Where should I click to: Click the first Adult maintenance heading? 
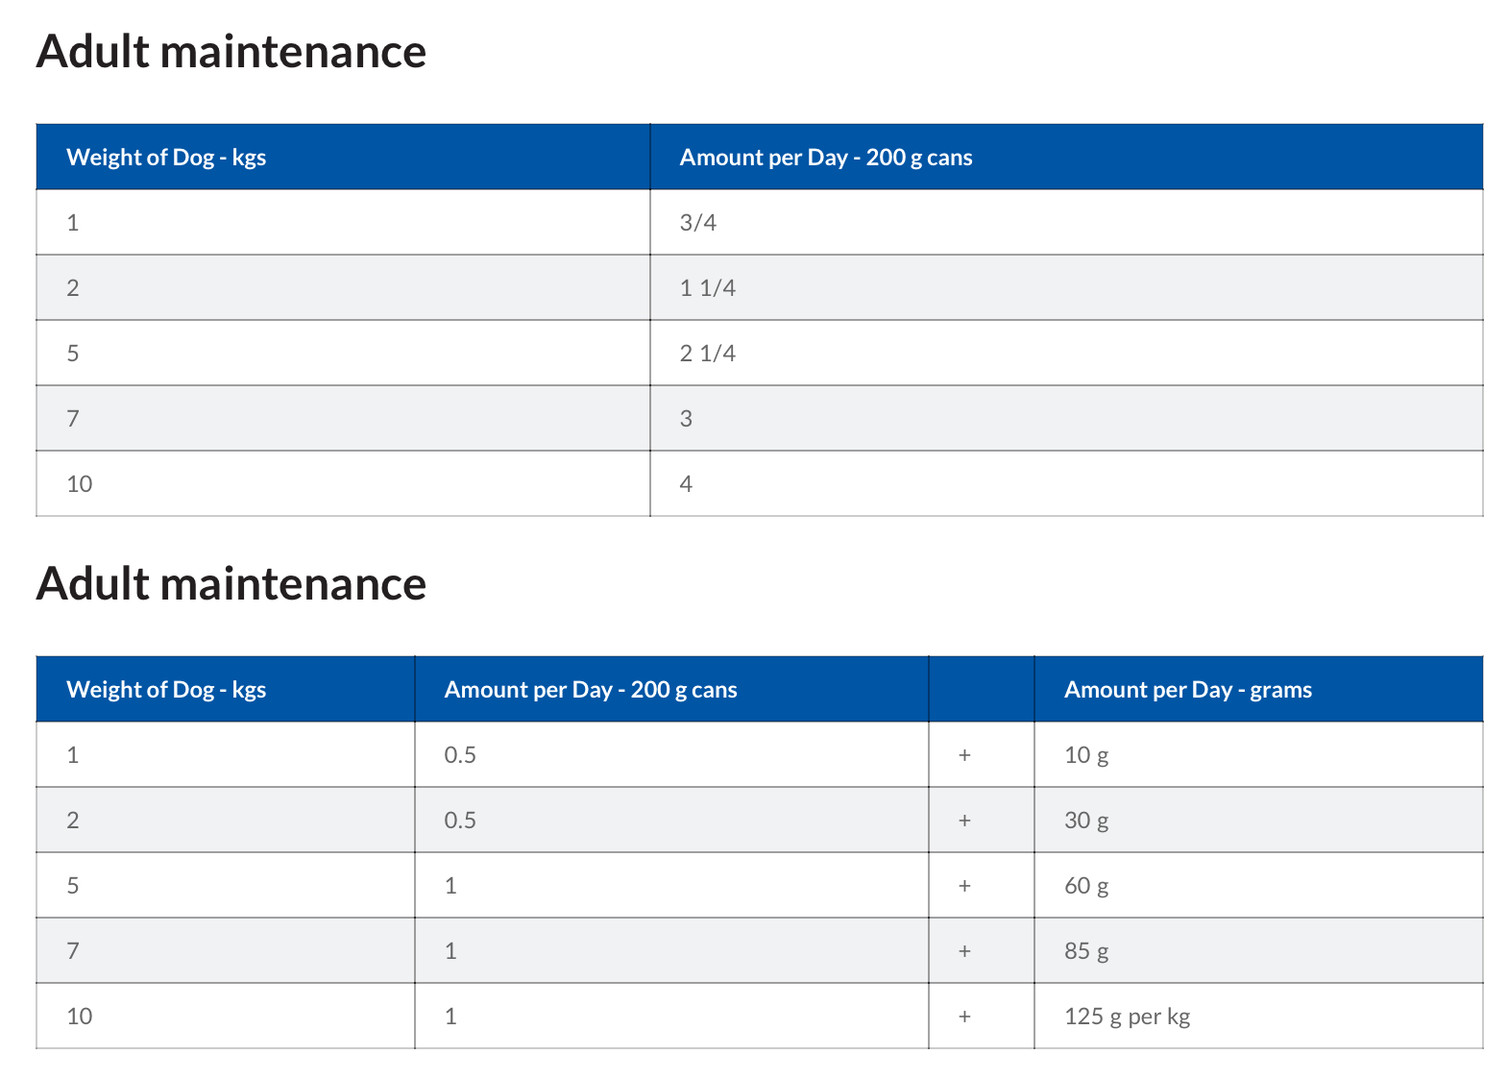click(x=231, y=52)
